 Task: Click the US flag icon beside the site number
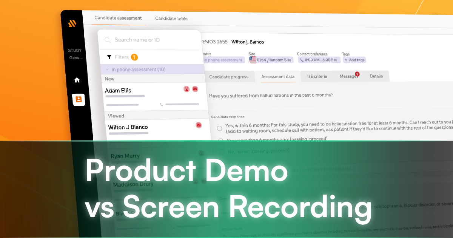point(253,59)
